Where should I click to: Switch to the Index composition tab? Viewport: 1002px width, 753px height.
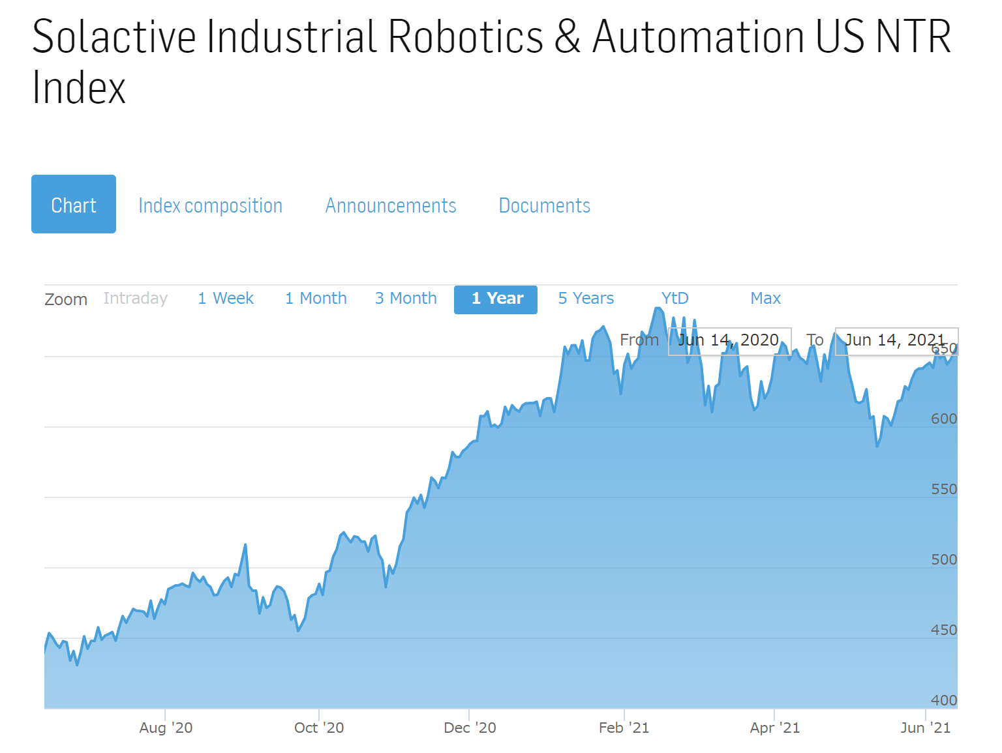click(x=210, y=205)
